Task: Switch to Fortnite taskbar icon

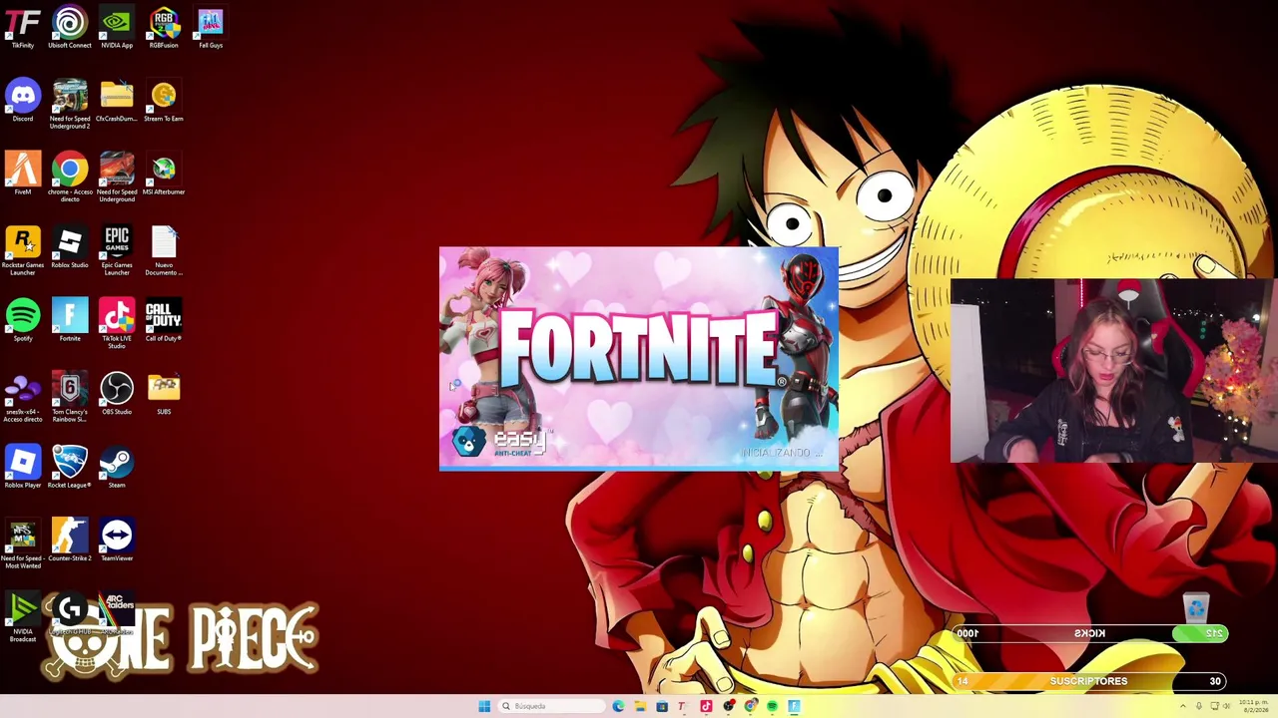Action: point(794,706)
